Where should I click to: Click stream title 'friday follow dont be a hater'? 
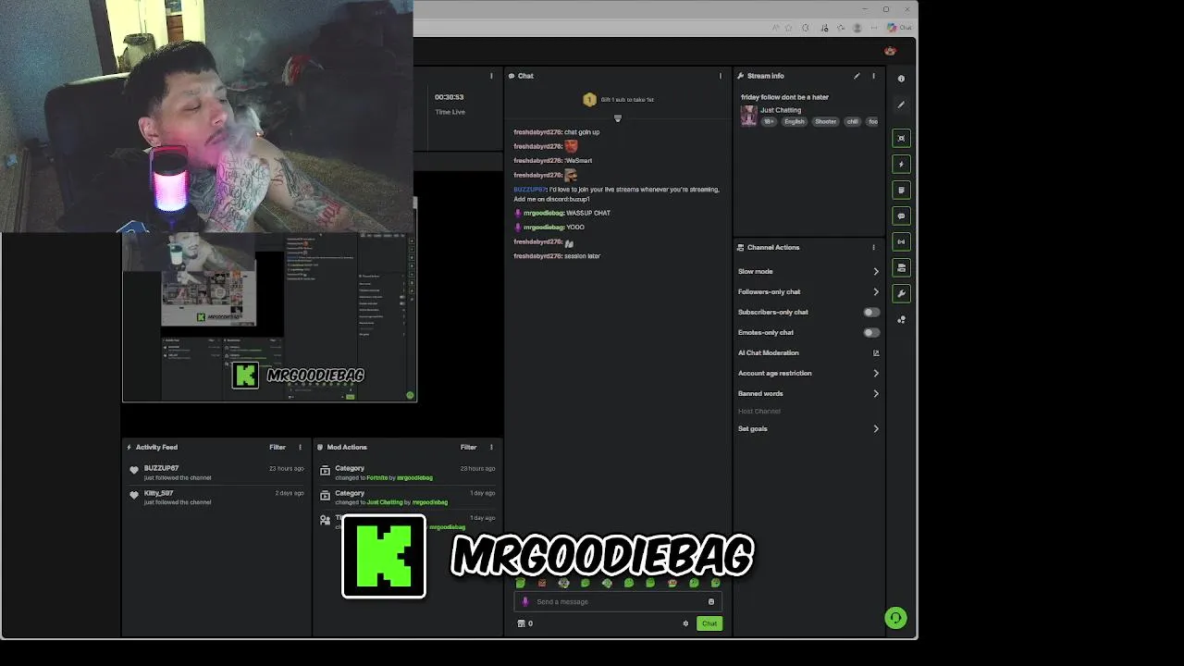784,96
